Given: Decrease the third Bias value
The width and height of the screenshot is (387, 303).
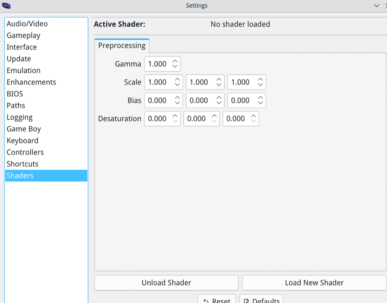Looking at the screenshot, I should point(260,103).
